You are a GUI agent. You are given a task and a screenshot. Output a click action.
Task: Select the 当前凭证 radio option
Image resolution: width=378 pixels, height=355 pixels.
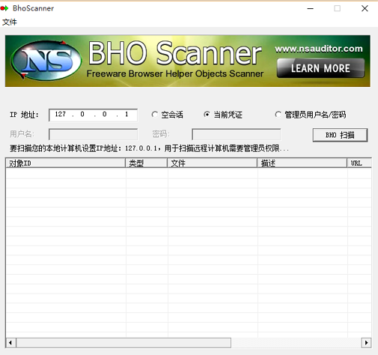[x=222, y=115]
